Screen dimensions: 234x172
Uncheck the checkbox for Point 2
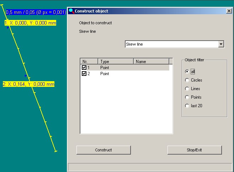coord(84,73)
